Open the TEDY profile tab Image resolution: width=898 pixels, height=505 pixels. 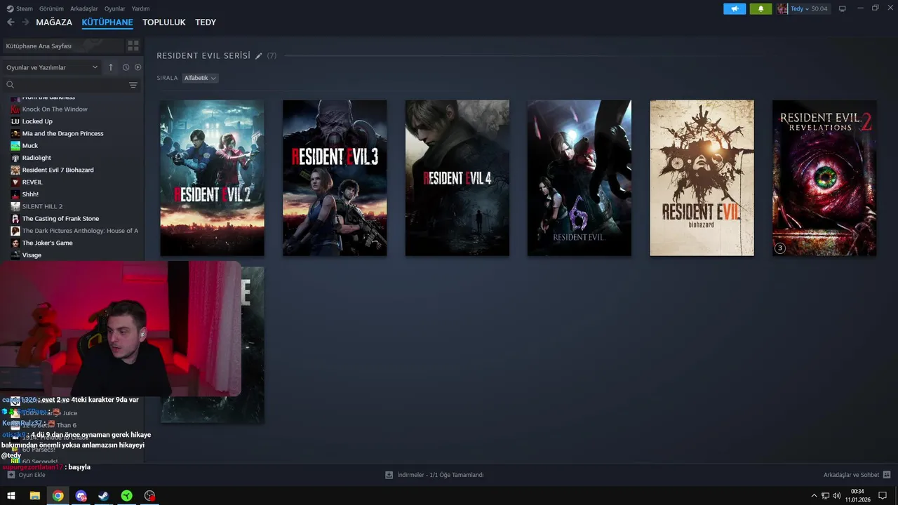pos(206,22)
